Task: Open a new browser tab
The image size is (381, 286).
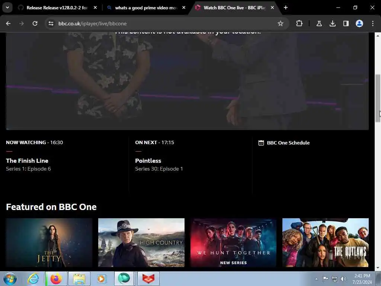Action: (286, 7)
